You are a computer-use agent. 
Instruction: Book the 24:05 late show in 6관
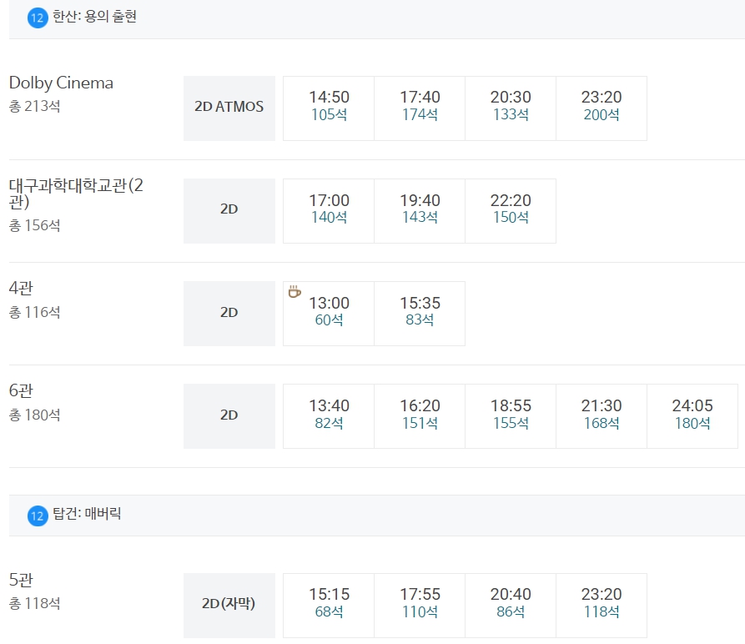[692, 415]
